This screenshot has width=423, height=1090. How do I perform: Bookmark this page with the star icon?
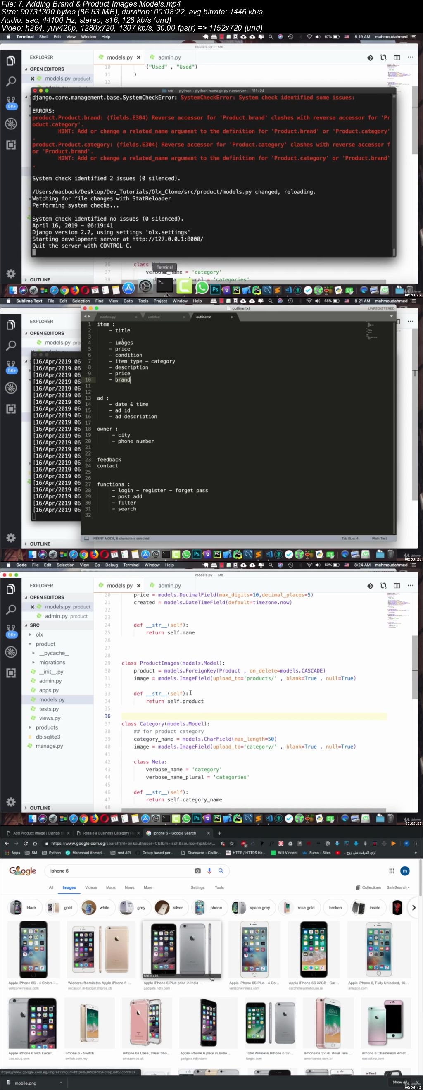click(231, 843)
